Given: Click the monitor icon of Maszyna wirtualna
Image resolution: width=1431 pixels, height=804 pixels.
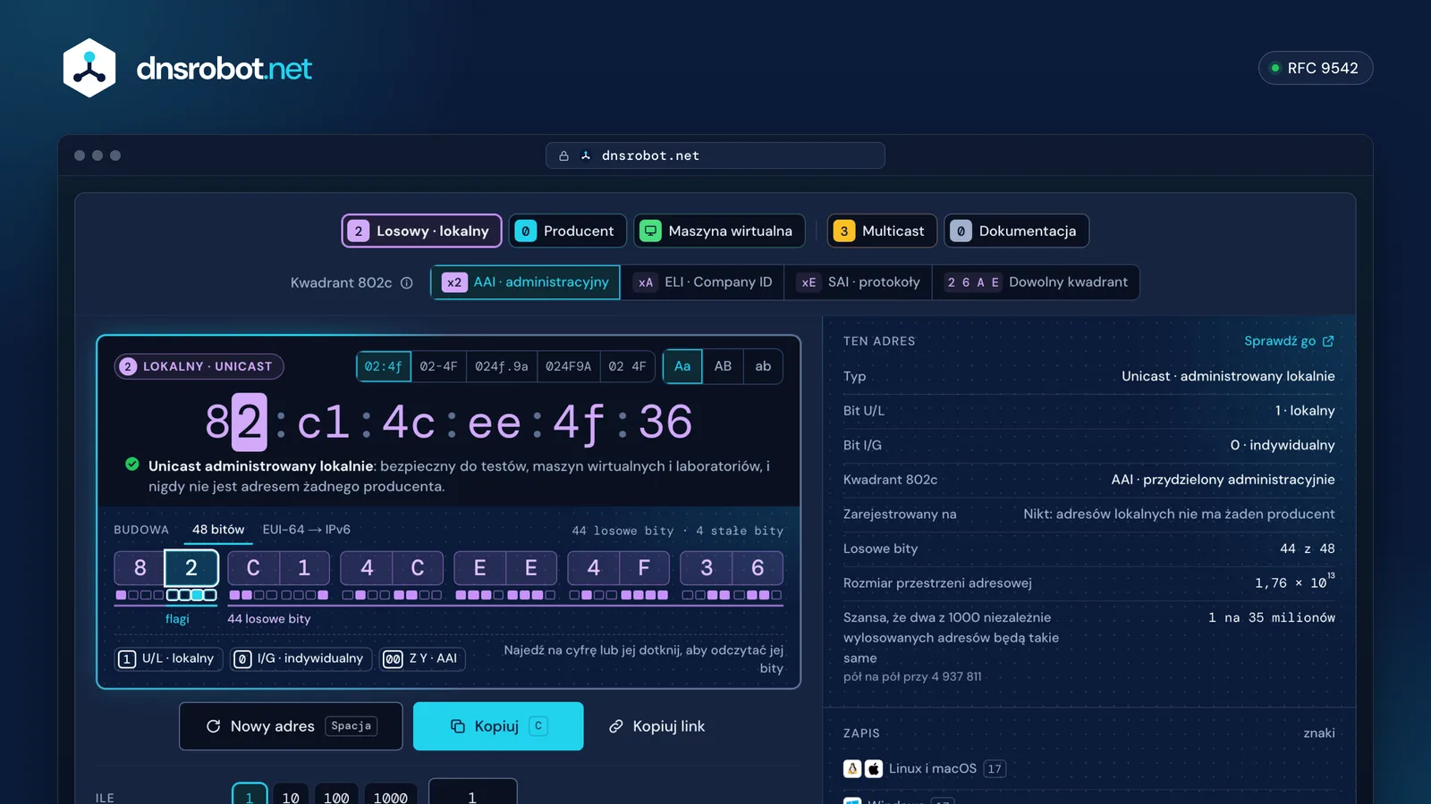Looking at the screenshot, I should pos(650,231).
